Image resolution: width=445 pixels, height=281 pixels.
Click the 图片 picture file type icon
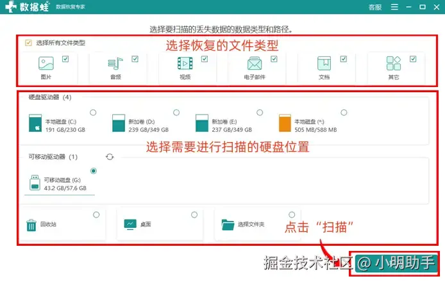point(46,63)
